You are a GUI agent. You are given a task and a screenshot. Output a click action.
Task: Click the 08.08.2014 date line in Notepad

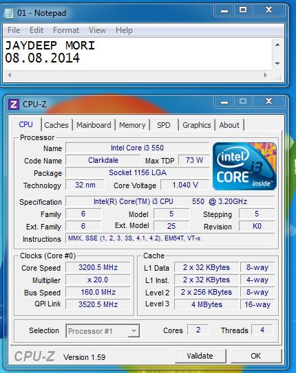point(43,58)
